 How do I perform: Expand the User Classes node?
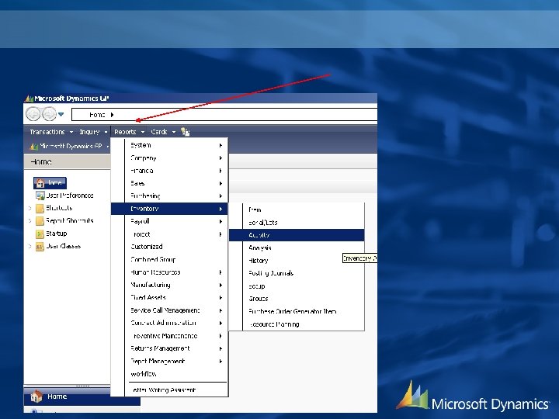tap(30, 246)
